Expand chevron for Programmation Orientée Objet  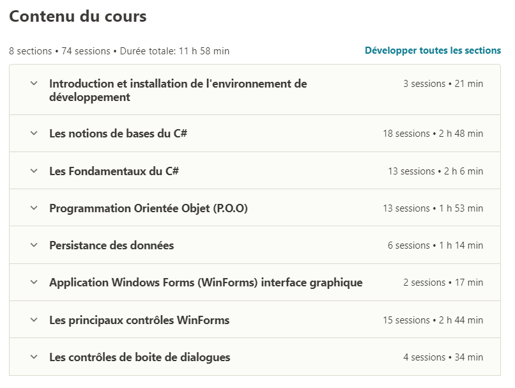click(34, 208)
